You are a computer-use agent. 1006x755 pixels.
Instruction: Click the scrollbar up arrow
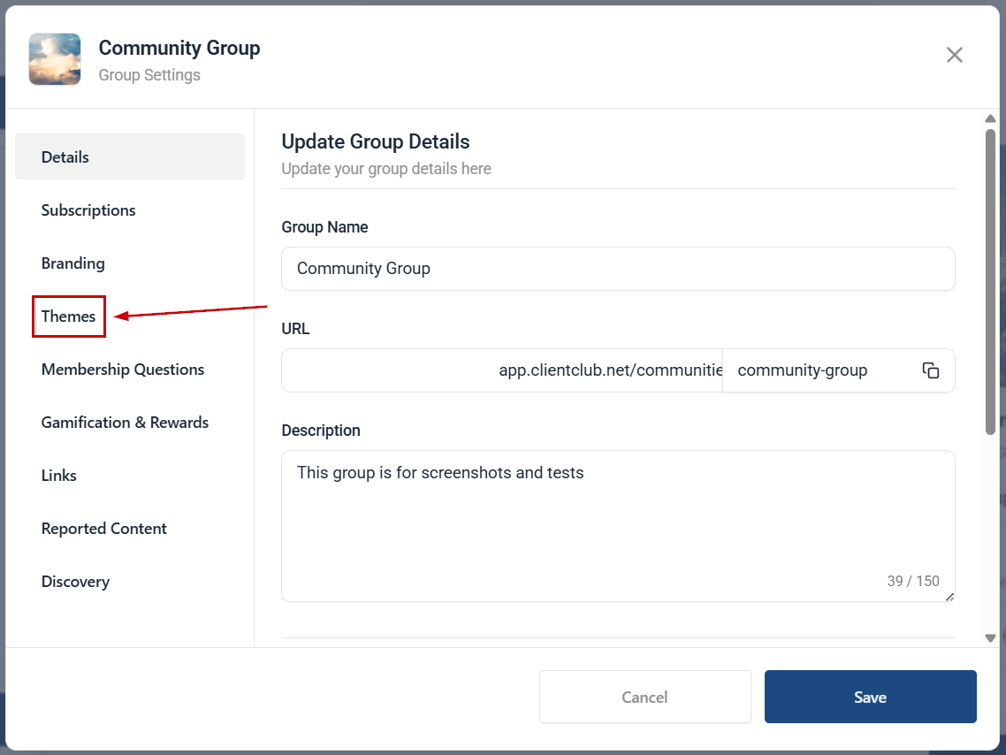(x=990, y=118)
